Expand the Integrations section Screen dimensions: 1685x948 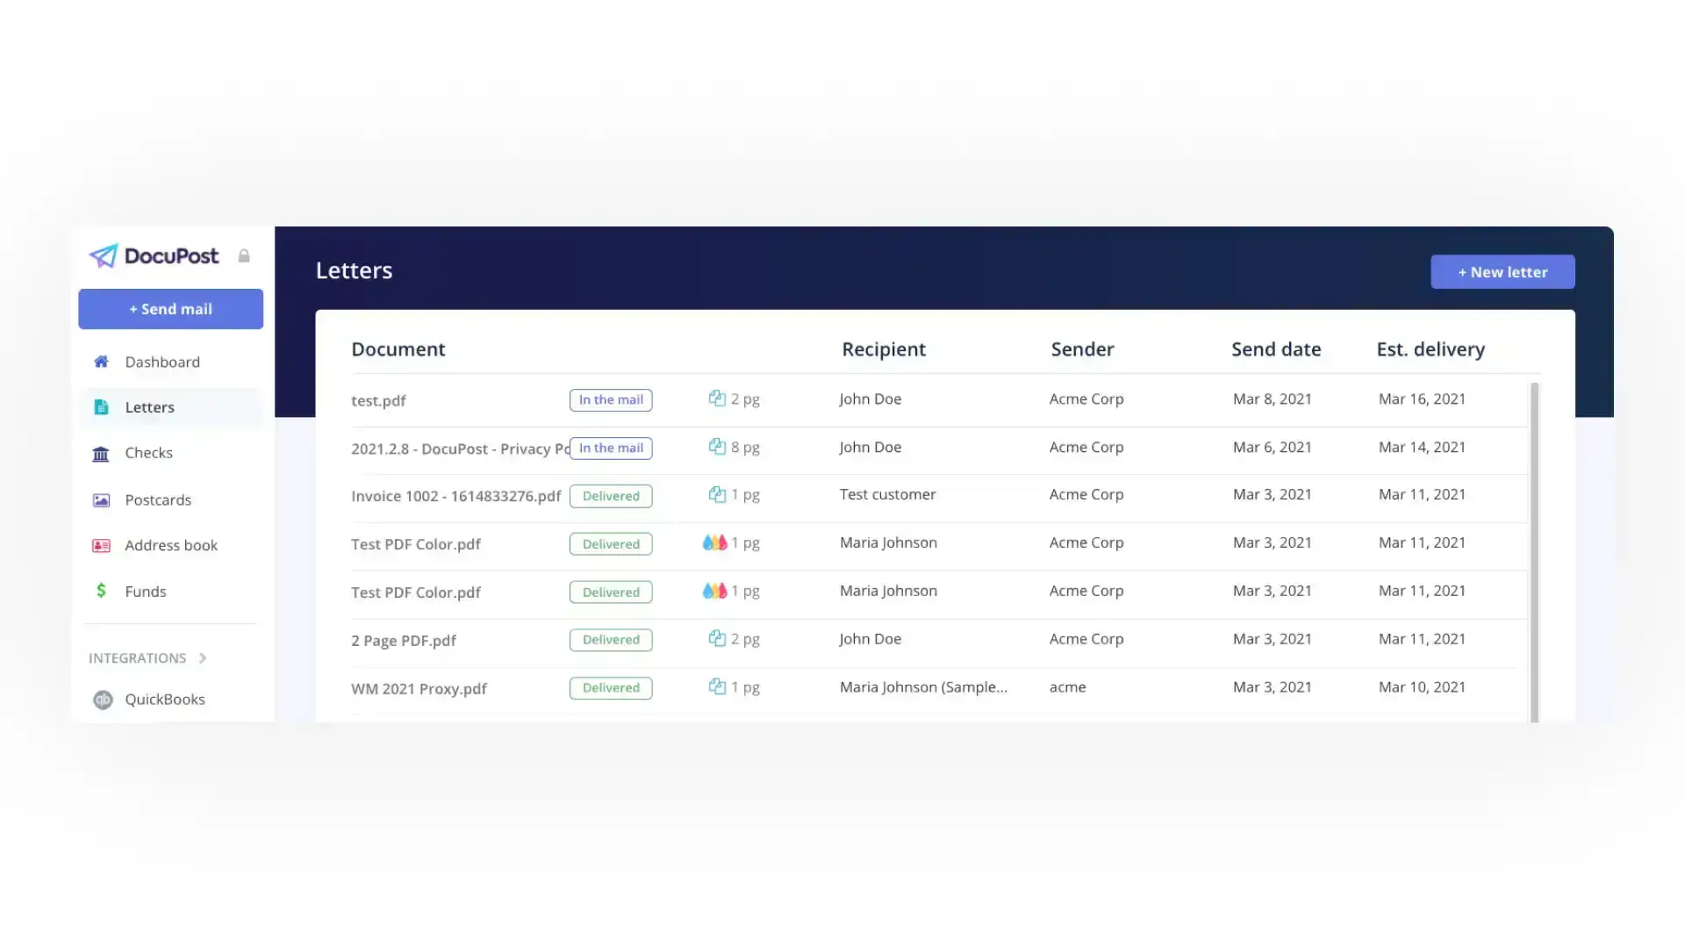tap(148, 657)
